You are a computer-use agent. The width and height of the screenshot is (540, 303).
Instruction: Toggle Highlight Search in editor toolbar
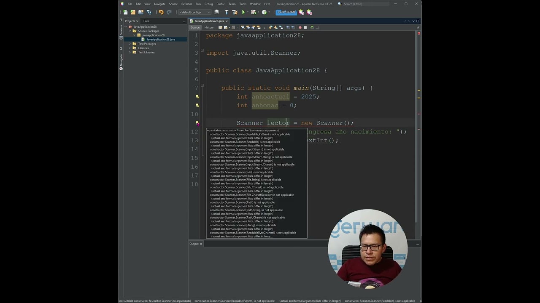259,27
